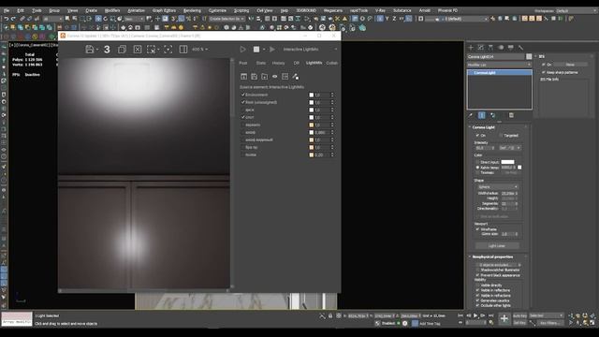Toggle the third LightMix layer checkbox

coord(243,110)
